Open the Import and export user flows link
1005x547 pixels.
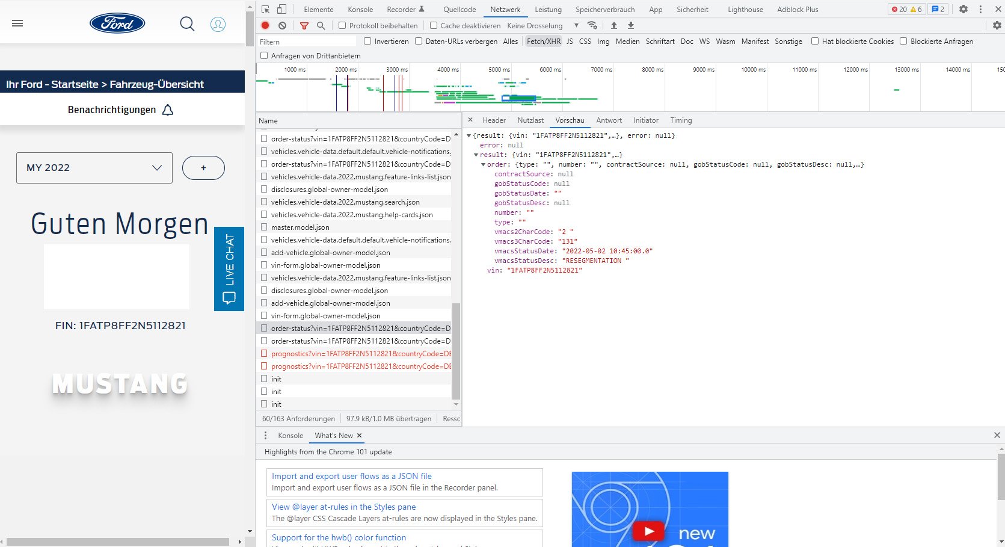[x=351, y=476]
